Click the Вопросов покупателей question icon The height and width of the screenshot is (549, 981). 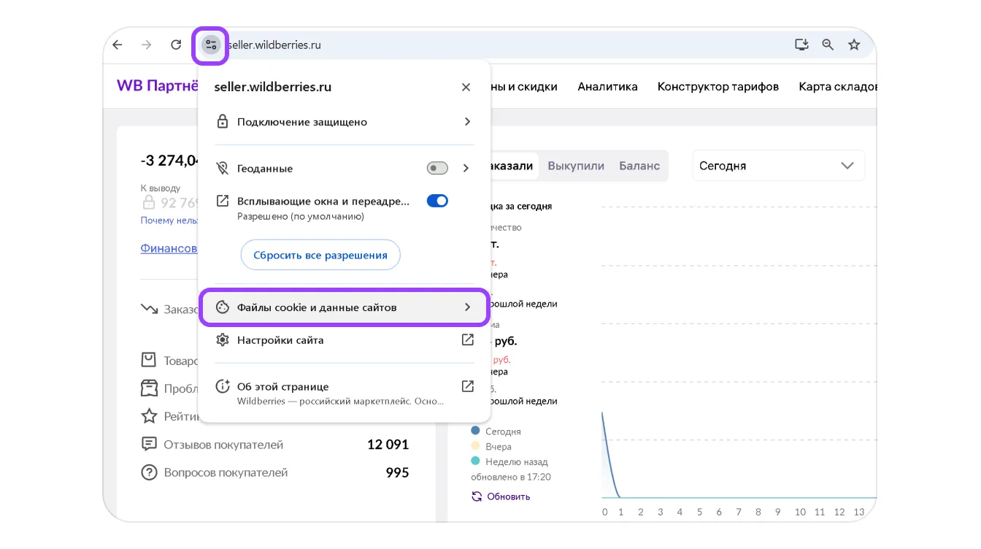pos(149,472)
